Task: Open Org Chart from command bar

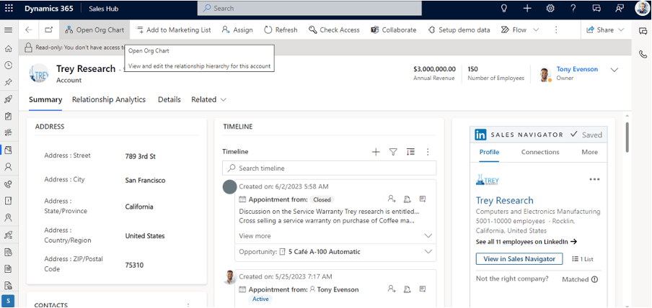Action: tap(94, 30)
